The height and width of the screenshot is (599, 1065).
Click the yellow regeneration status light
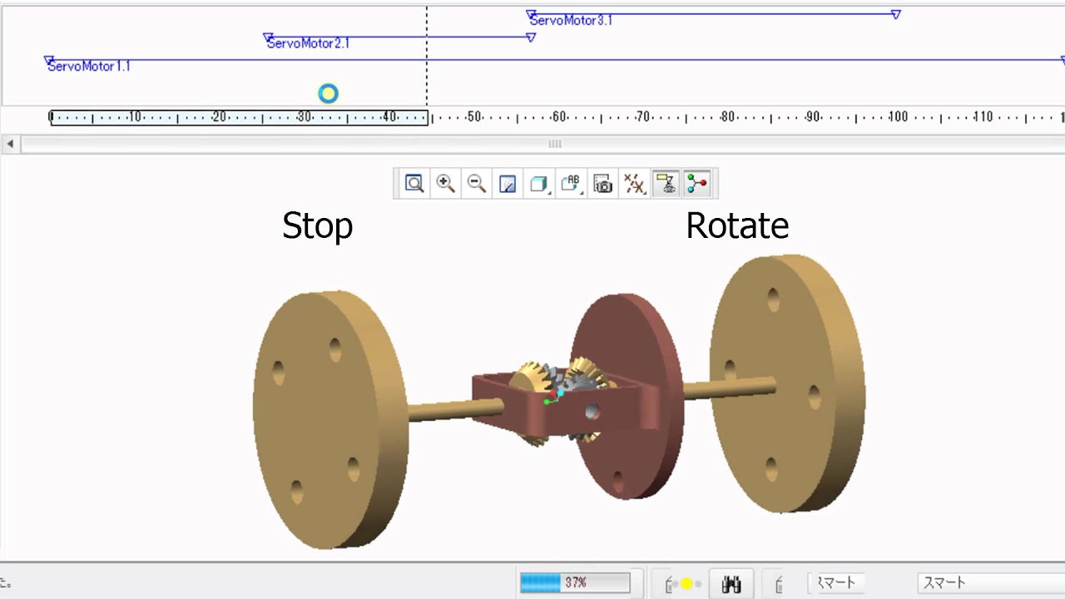(x=687, y=584)
